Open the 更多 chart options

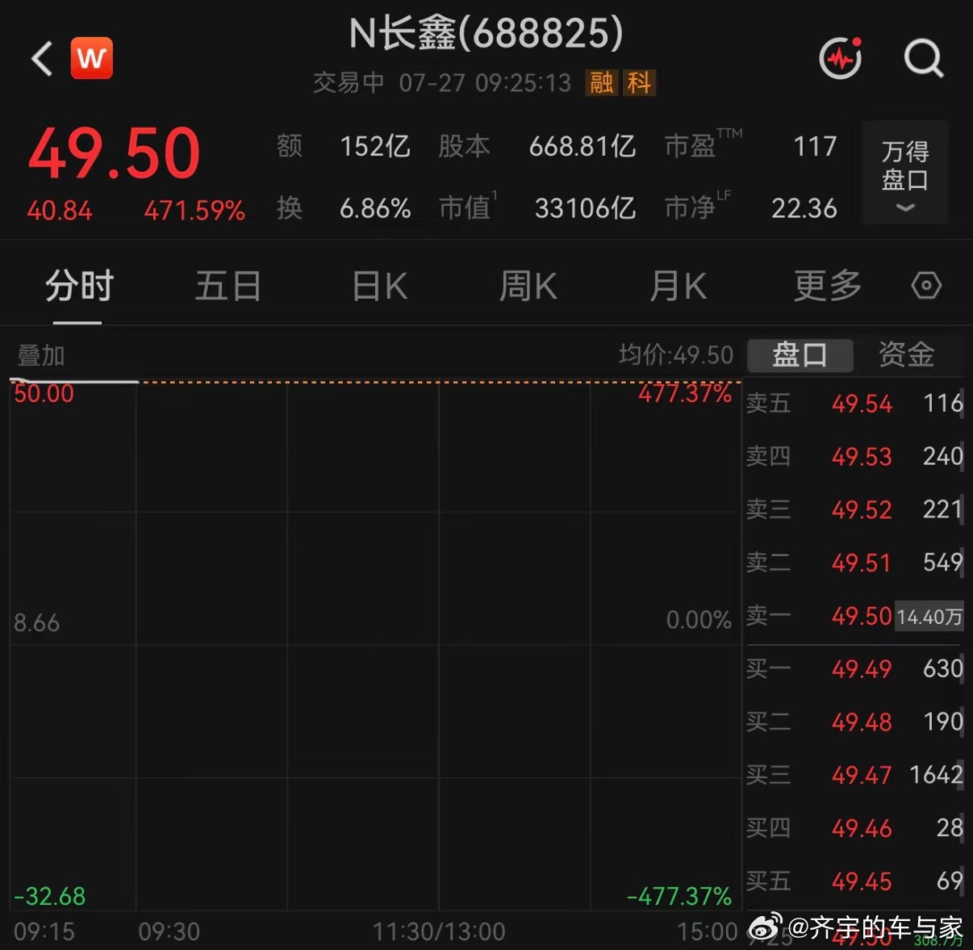828,287
